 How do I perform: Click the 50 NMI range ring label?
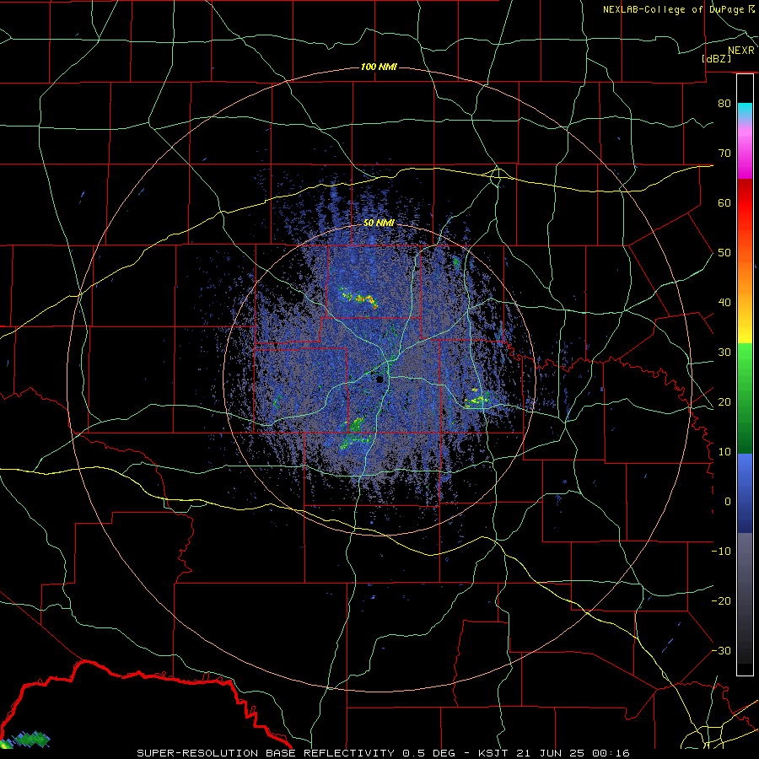tap(379, 223)
